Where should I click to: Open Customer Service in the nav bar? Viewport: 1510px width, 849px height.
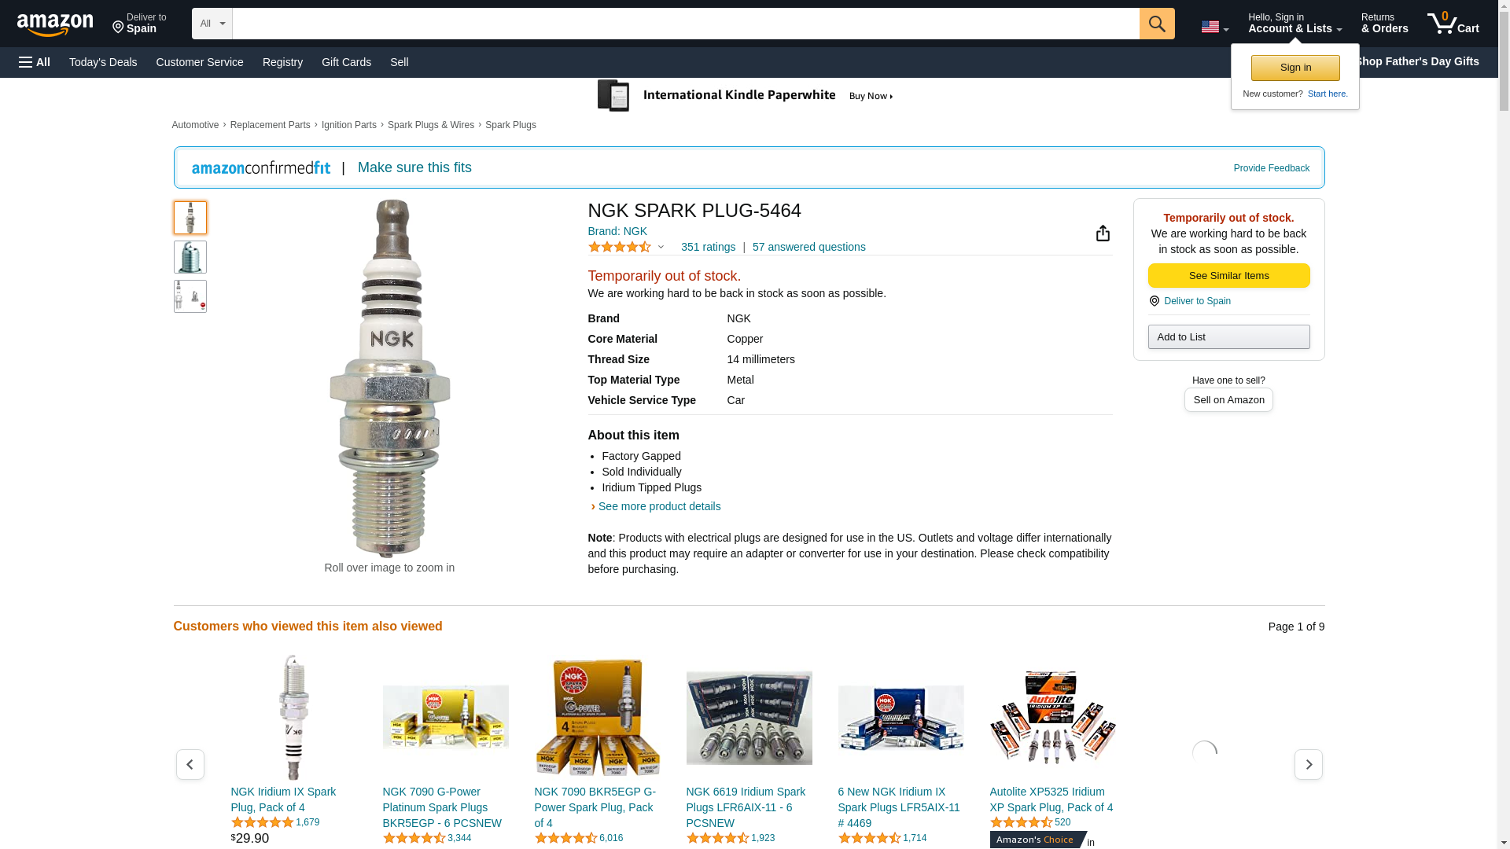point(200,62)
